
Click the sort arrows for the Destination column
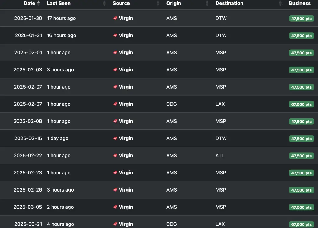(280, 3)
